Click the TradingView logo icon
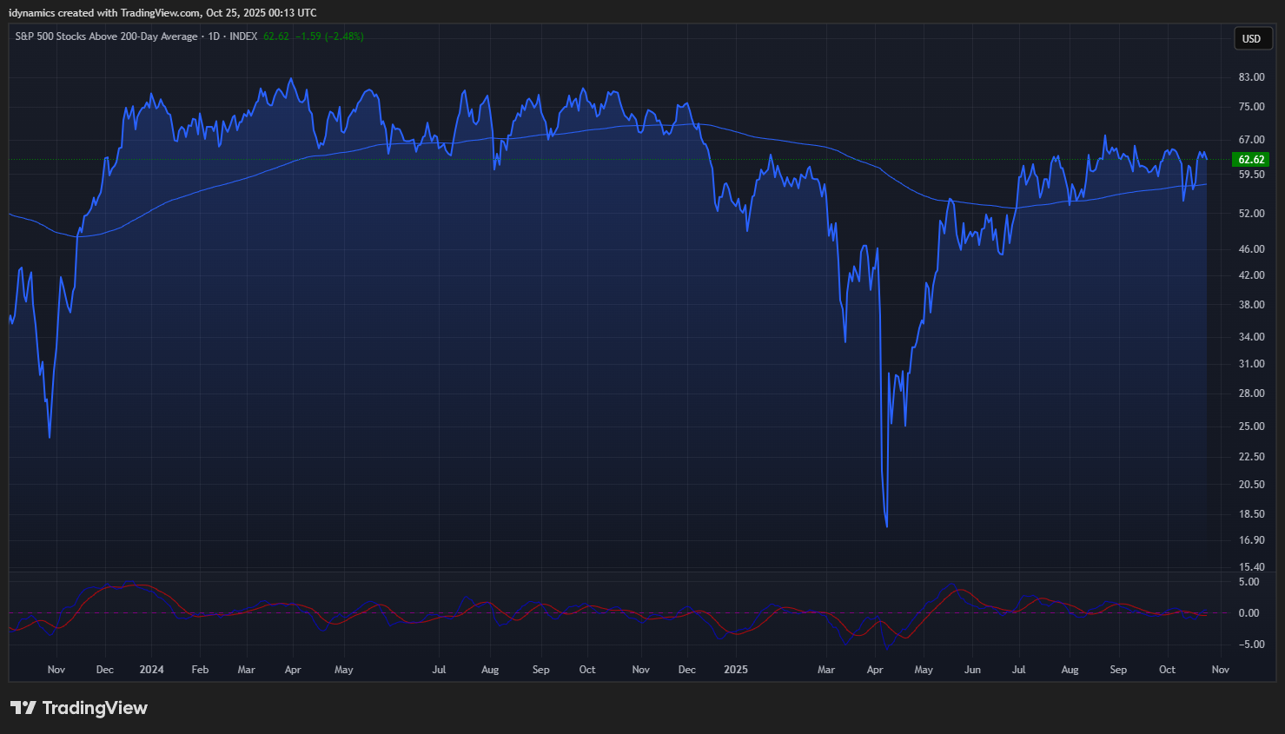1285x734 pixels. click(x=23, y=708)
